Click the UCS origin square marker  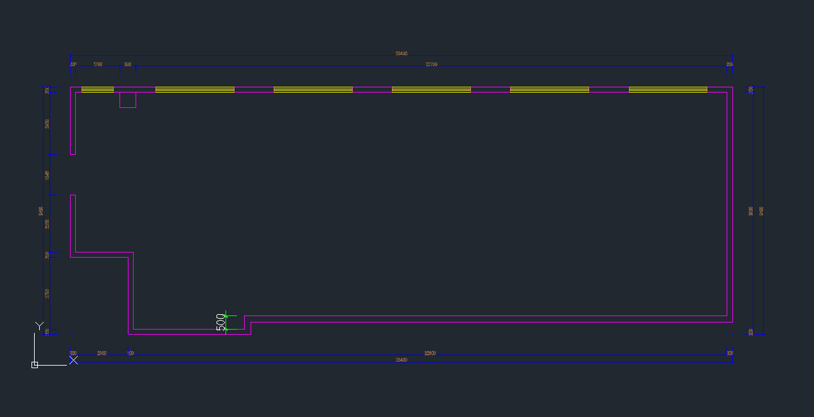[x=35, y=364]
